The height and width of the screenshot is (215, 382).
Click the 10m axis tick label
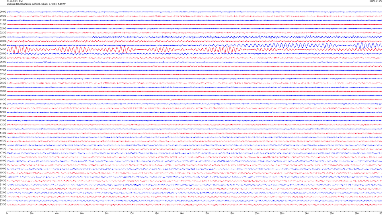point(132,213)
